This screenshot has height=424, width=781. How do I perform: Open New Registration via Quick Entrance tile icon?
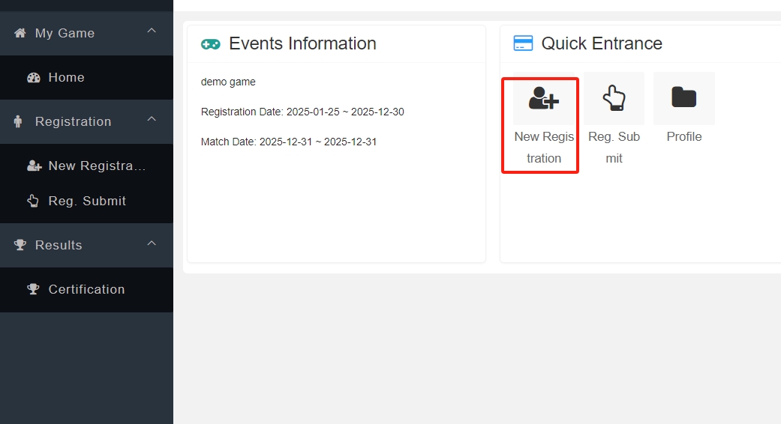[543, 98]
